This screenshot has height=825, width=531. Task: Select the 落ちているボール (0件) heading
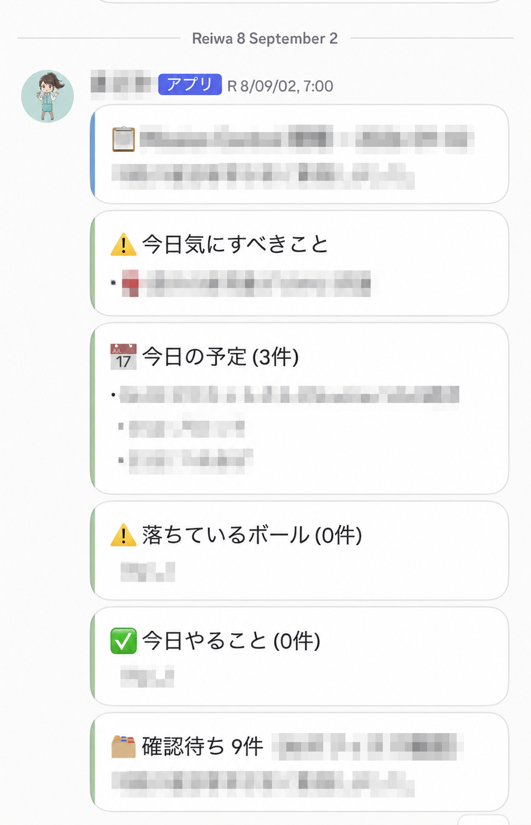click(x=252, y=535)
